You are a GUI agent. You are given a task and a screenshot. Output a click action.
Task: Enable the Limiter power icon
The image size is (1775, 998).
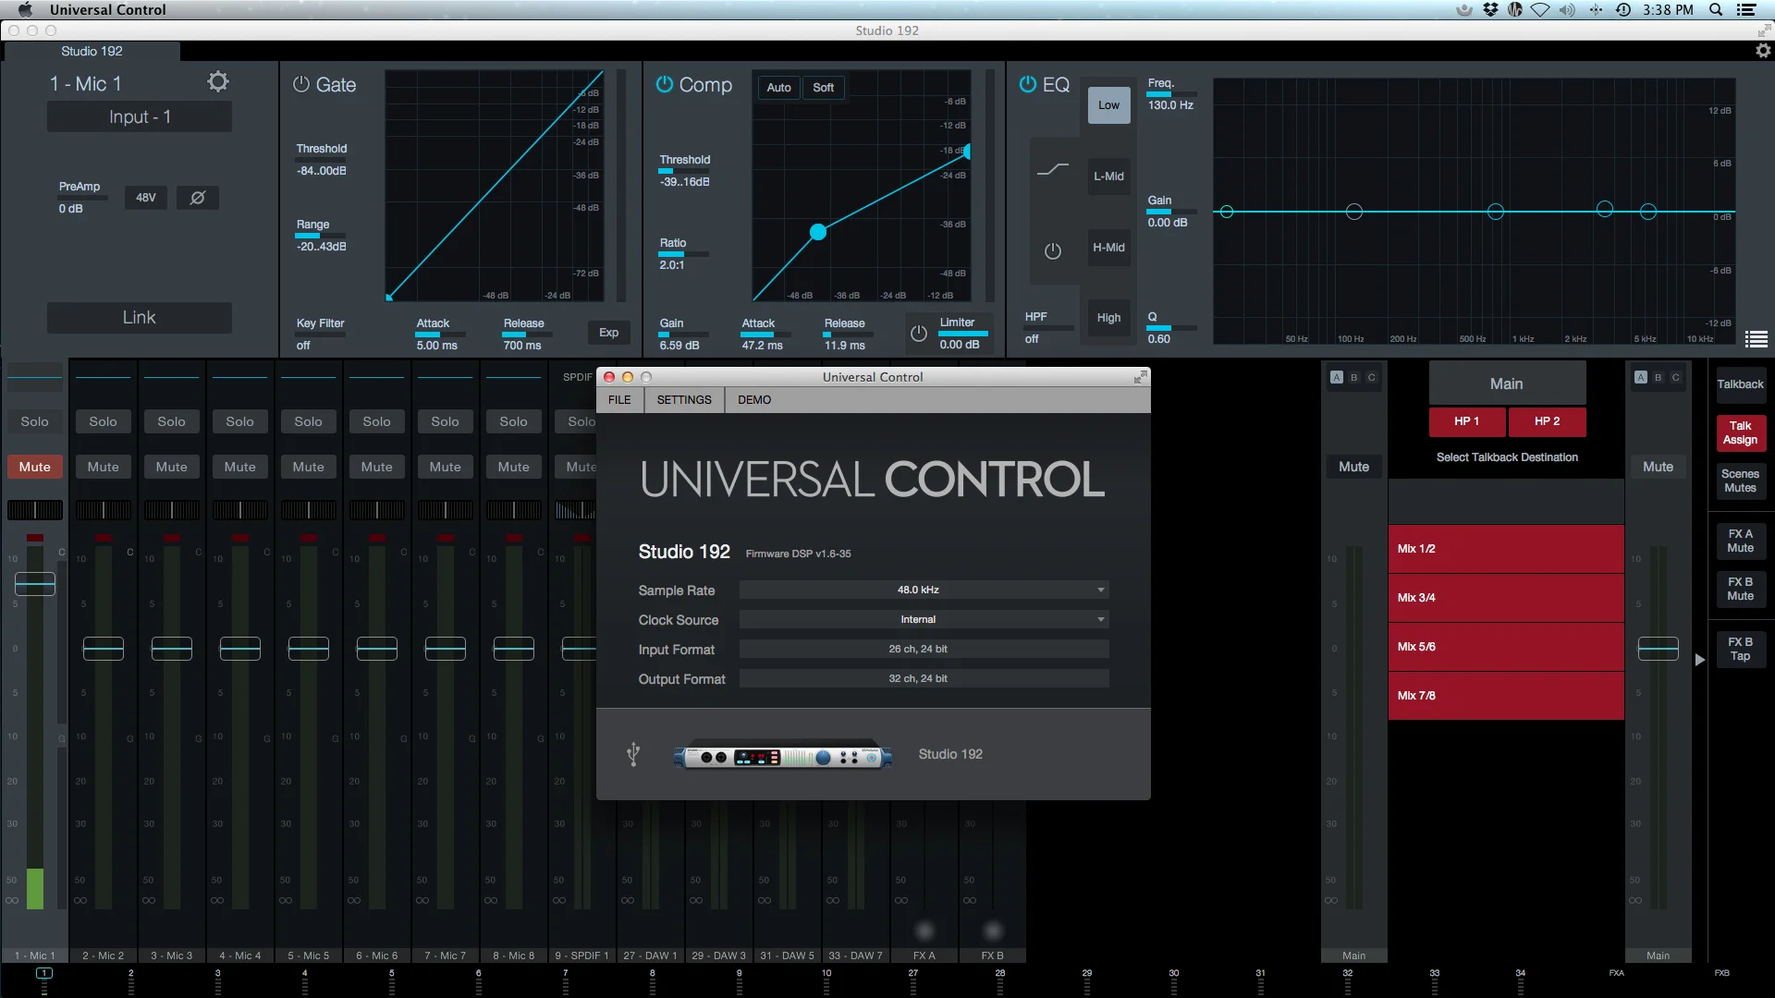tap(918, 334)
